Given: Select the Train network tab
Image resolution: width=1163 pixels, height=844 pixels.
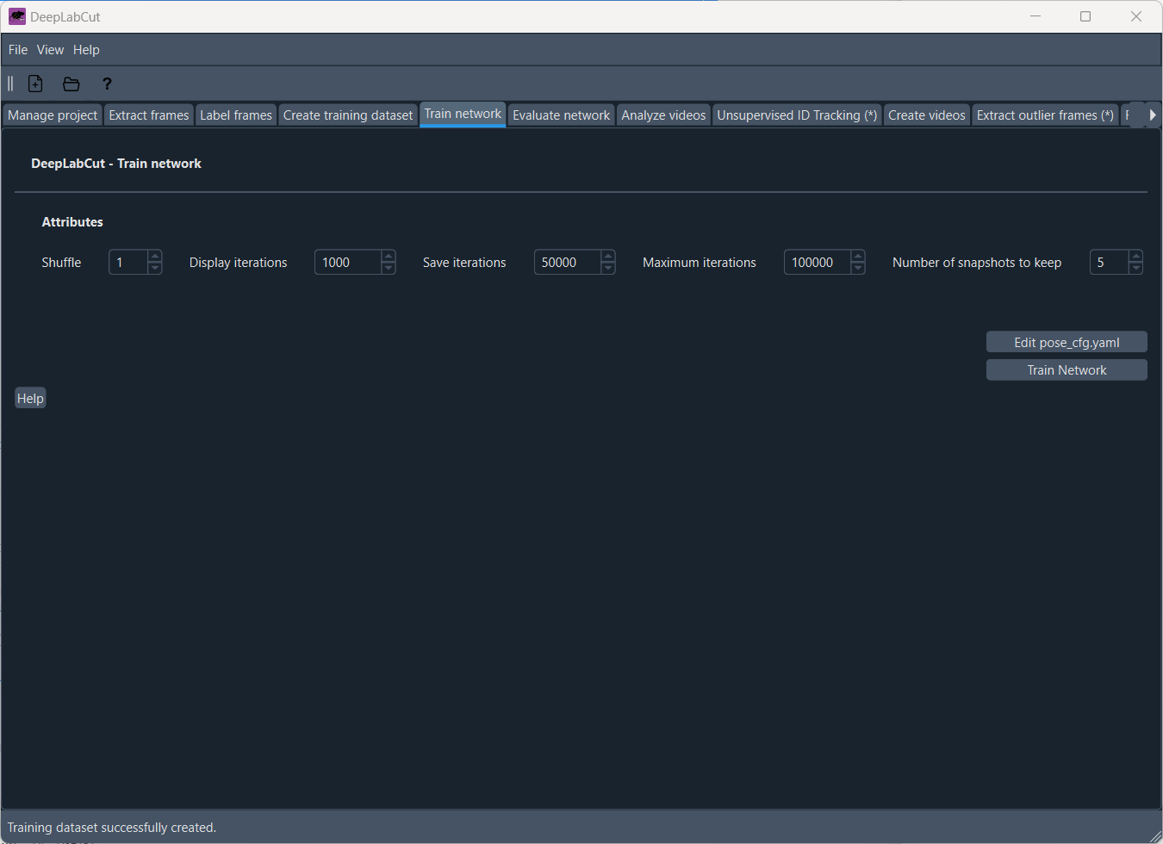Looking at the screenshot, I should pos(463,114).
